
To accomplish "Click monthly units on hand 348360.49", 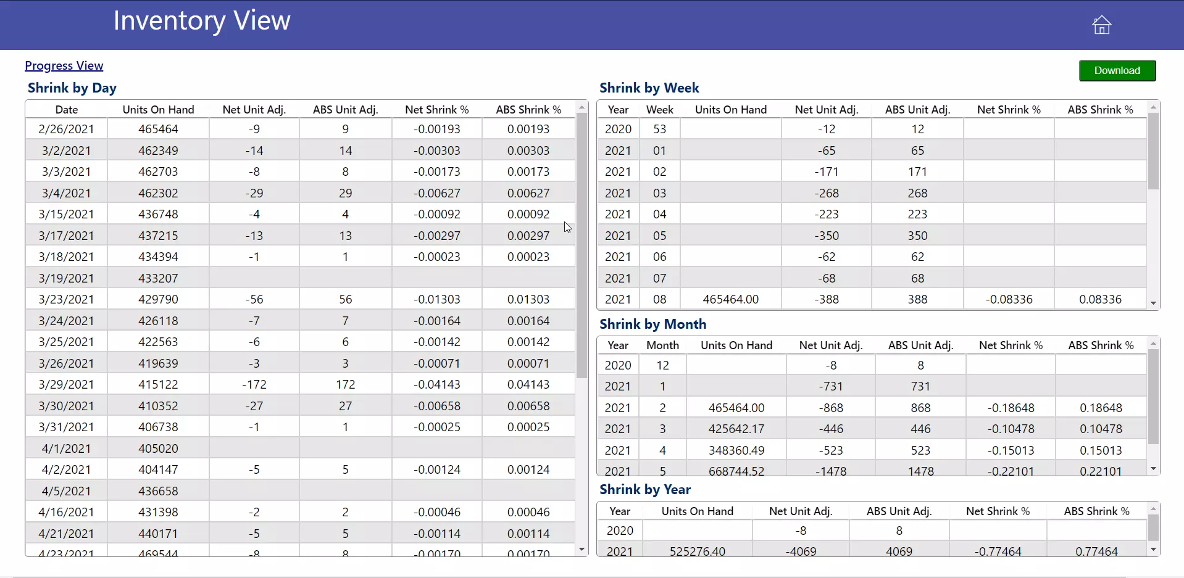I will [736, 450].
